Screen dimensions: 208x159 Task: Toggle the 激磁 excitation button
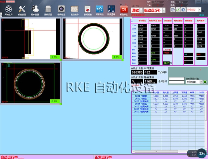tap(136, 10)
